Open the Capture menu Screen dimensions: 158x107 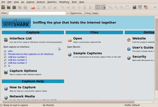point(30,2)
